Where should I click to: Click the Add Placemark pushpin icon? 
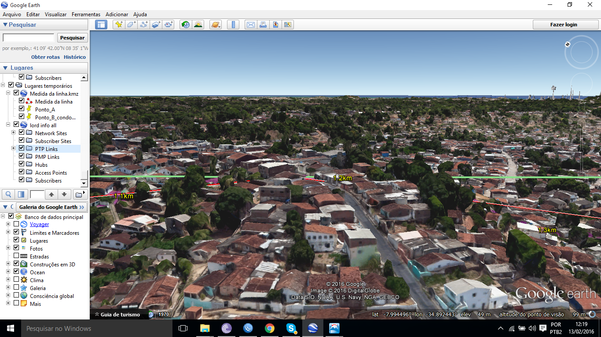(x=119, y=25)
